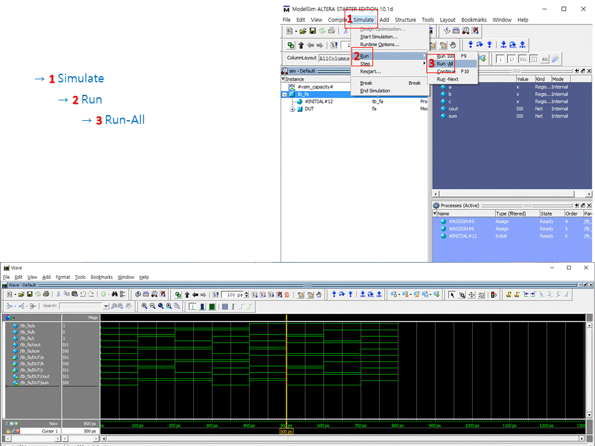
Task: Open the ColumnLayout AllColumns combo box
Action: pyautogui.click(x=334, y=58)
